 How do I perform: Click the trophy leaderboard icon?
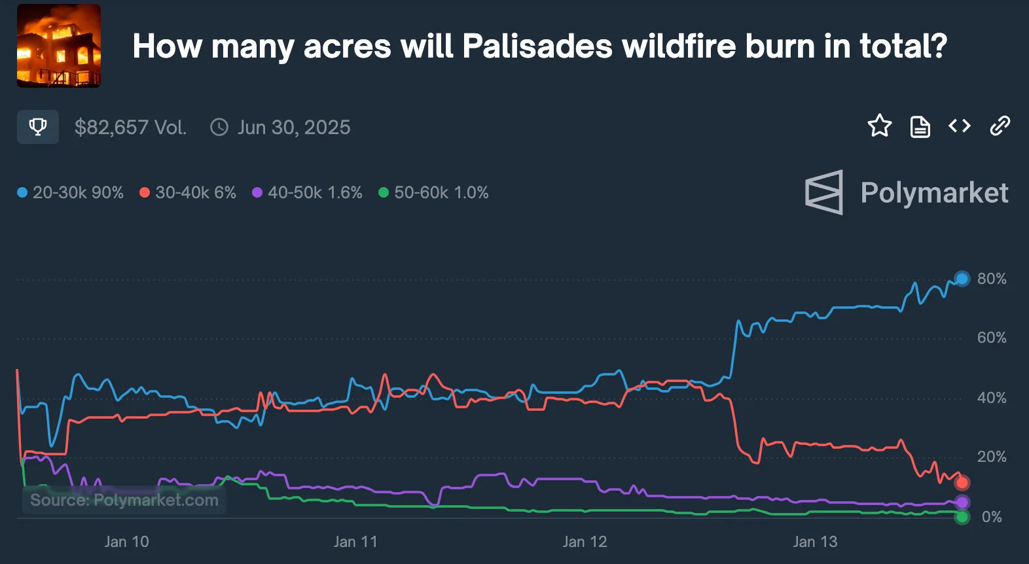(x=37, y=127)
